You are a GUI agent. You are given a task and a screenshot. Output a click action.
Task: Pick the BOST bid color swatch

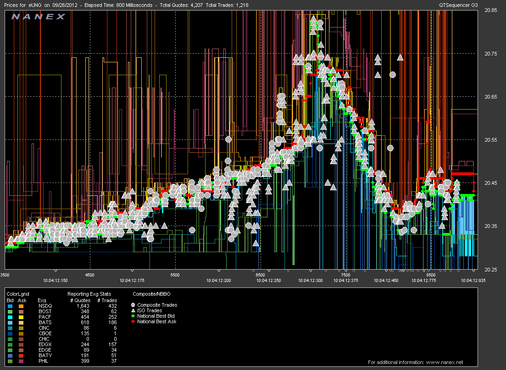(x=10, y=311)
